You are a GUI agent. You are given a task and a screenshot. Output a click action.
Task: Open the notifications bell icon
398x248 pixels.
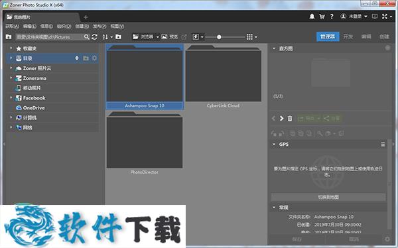tap(312, 17)
